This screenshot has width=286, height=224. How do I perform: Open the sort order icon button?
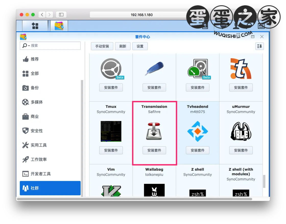tap(259, 46)
